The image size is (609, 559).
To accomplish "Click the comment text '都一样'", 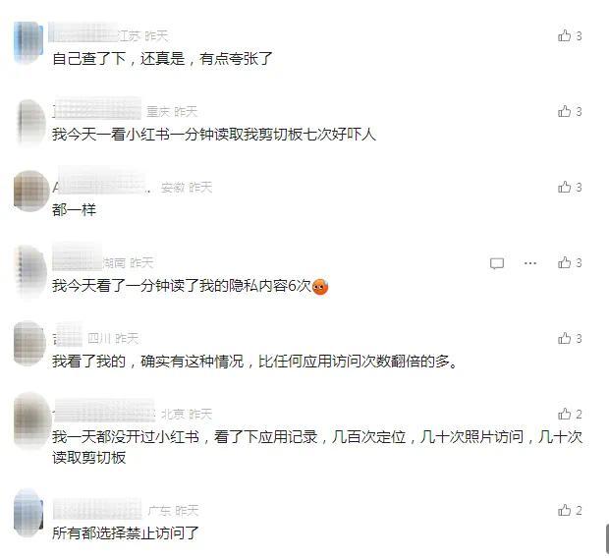I will 74,210.
